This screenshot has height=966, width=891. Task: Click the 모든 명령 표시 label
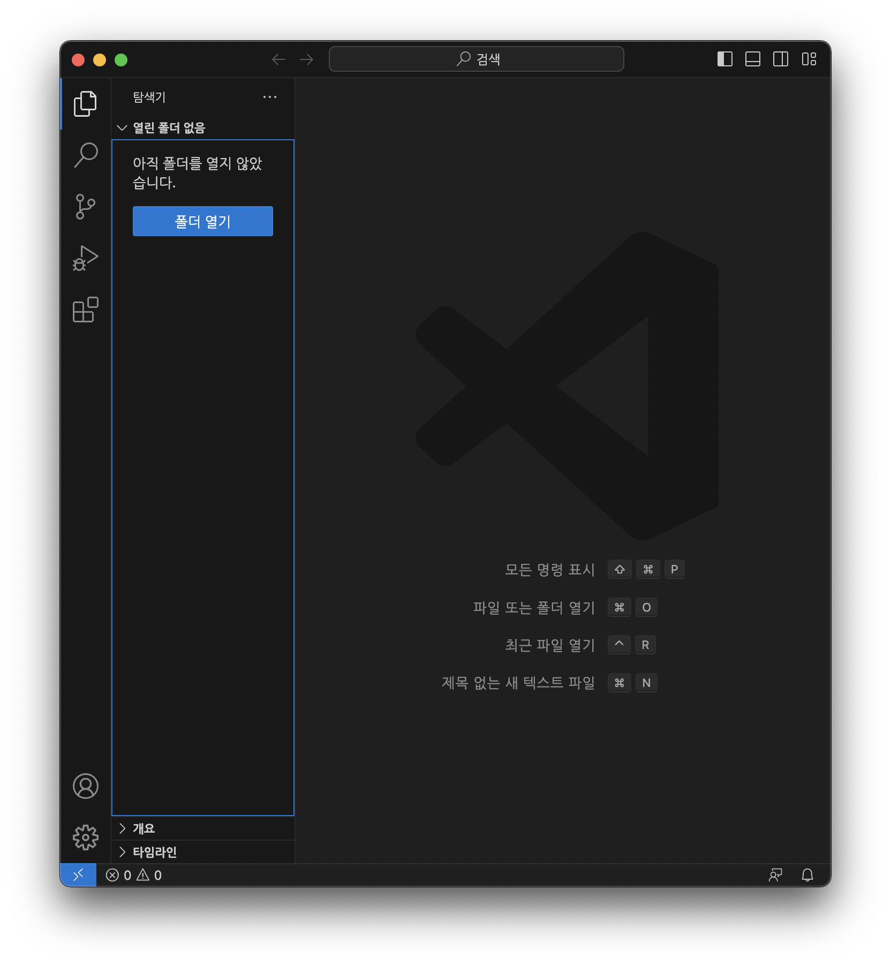pyautogui.click(x=550, y=569)
